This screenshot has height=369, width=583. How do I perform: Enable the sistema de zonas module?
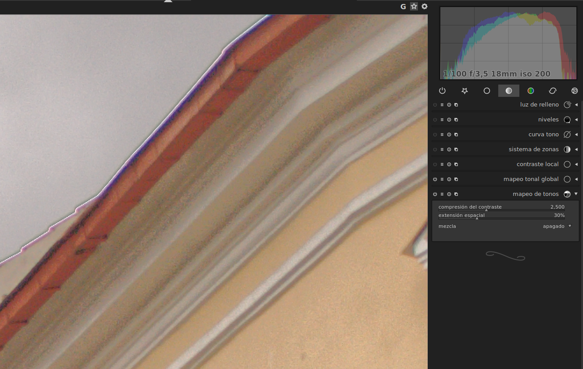(x=435, y=149)
